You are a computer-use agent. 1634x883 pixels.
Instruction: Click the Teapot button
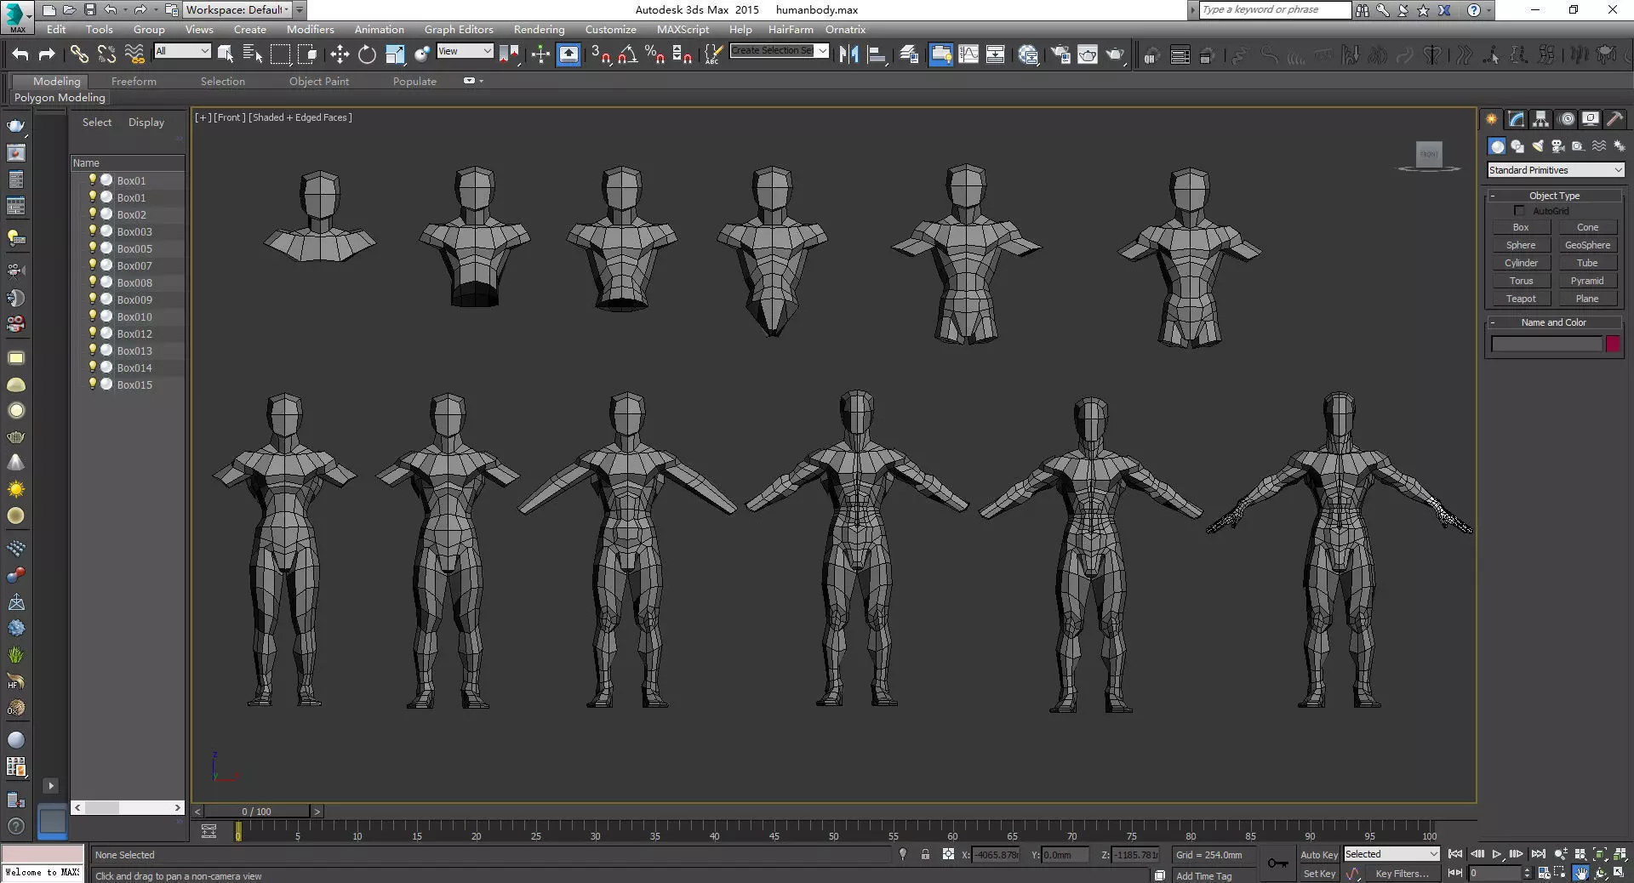coord(1521,299)
